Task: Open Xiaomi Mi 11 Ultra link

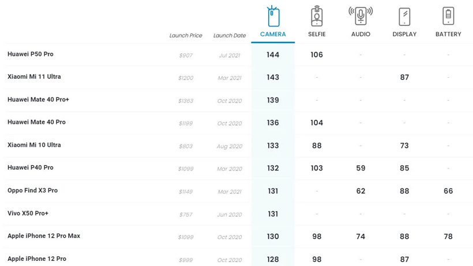Action: pos(34,77)
